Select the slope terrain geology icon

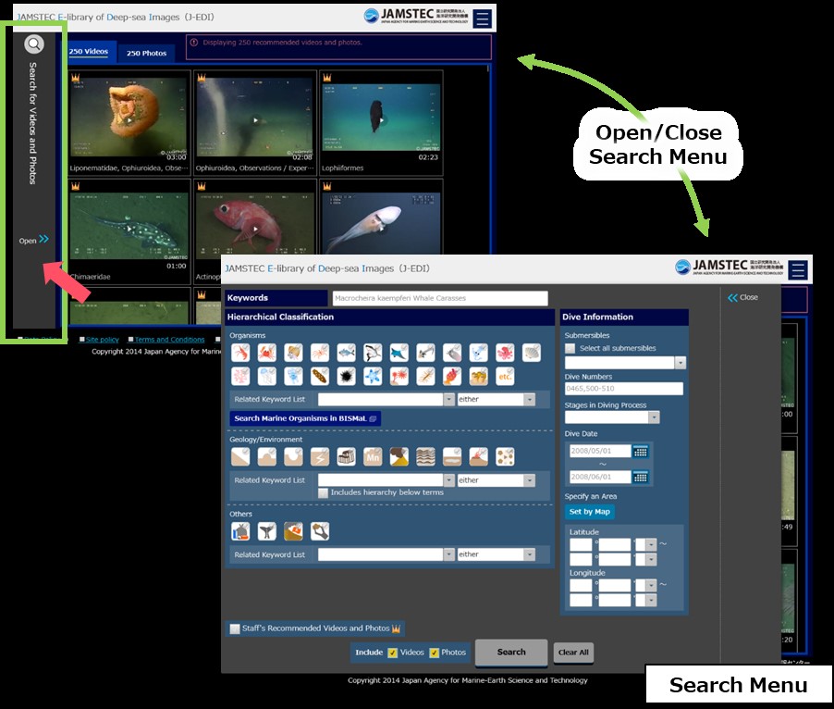click(240, 456)
